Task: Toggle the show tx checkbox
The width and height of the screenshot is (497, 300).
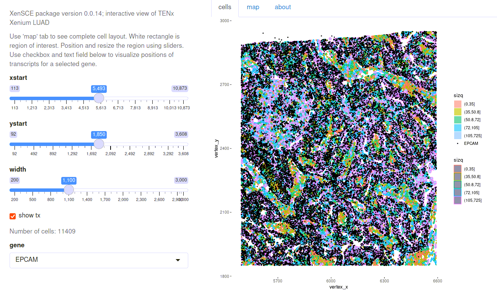Action: (x=13, y=216)
